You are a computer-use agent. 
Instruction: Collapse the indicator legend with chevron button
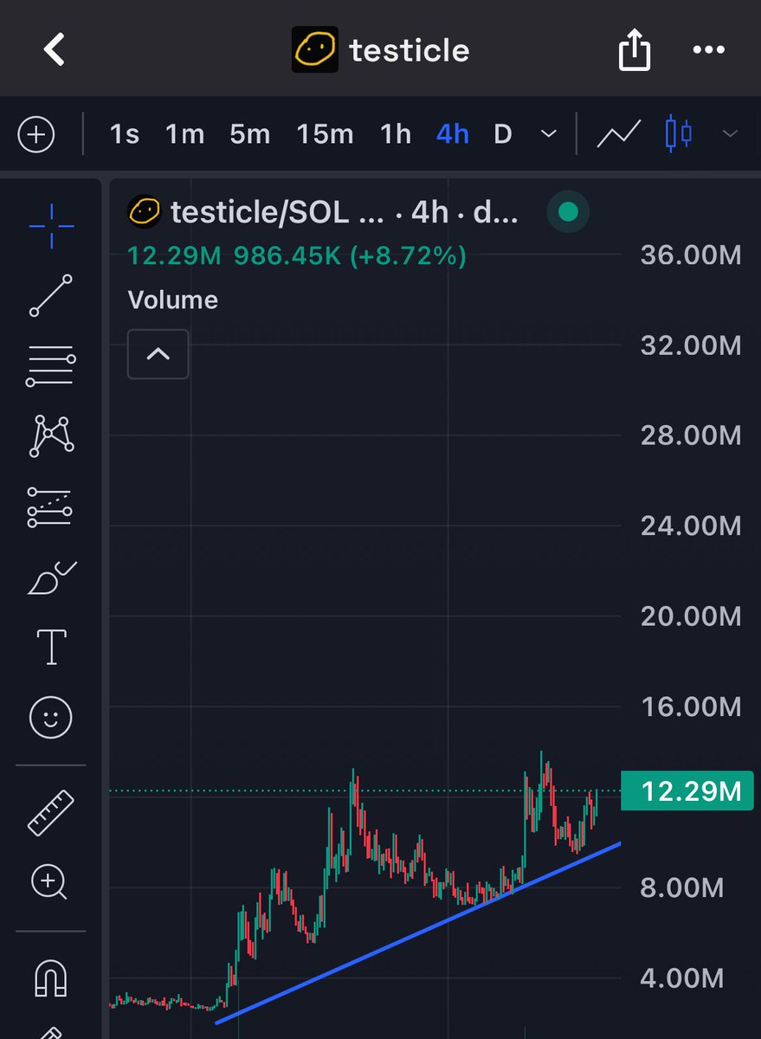[158, 354]
